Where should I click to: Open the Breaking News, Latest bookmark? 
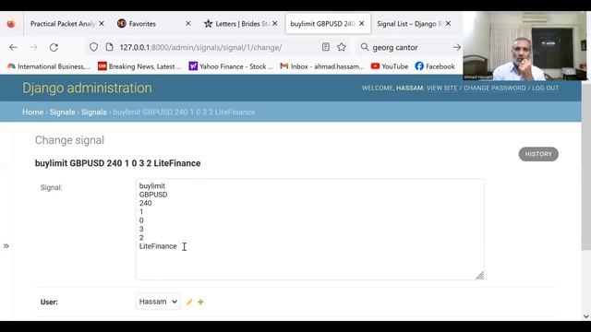(139, 66)
